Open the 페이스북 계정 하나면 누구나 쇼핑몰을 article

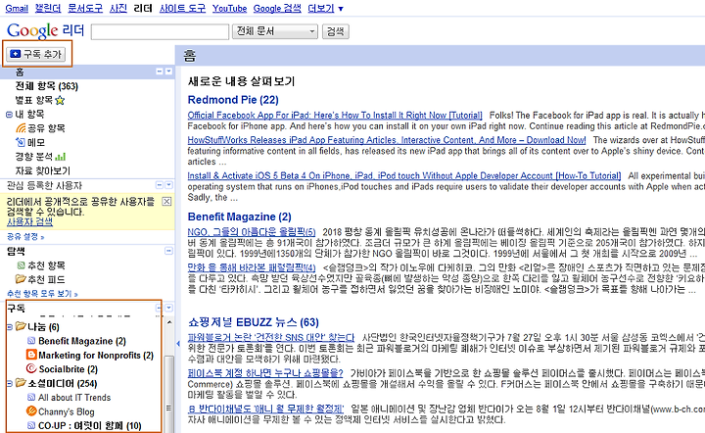click(265, 373)
